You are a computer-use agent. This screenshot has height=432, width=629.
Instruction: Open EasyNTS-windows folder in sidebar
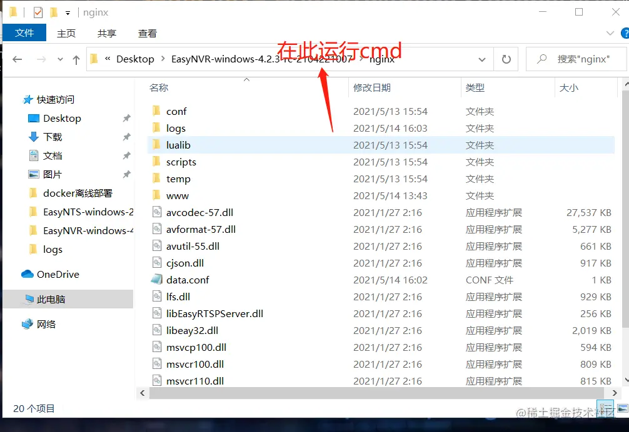88,212
